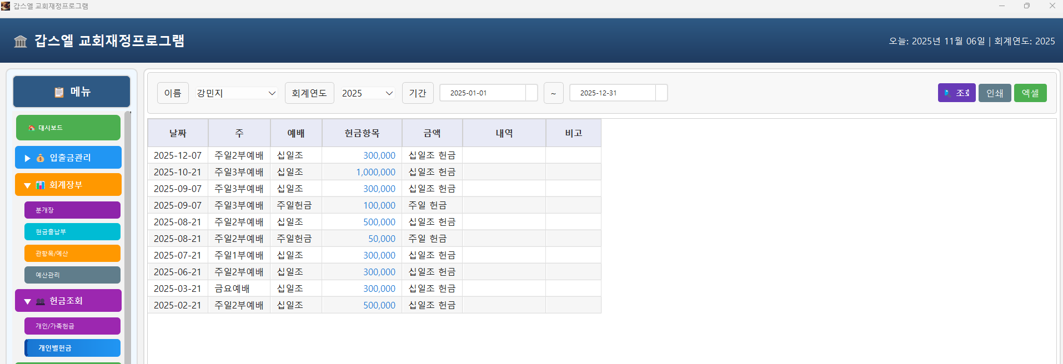Open the 이름 dropdown showing 강민지
The height and width of the screenshot is (364, 1063).
pyautogui.click(x=236, y=93)
